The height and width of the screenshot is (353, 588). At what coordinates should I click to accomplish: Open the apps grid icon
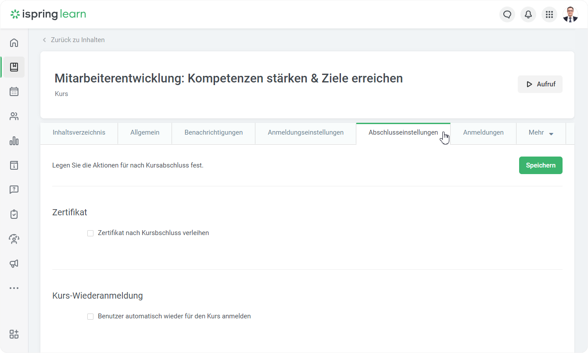tap(549, 14)
